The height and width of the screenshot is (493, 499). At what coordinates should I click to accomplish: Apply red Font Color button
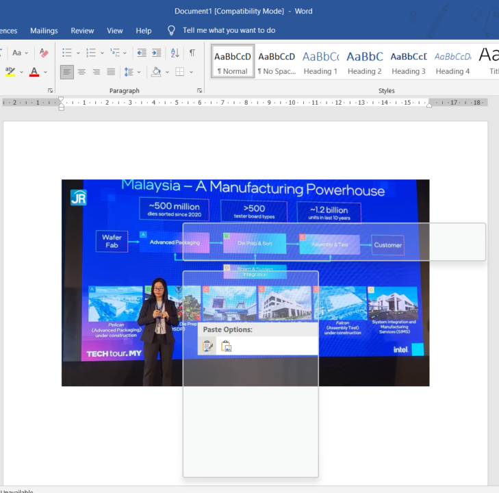34,72
